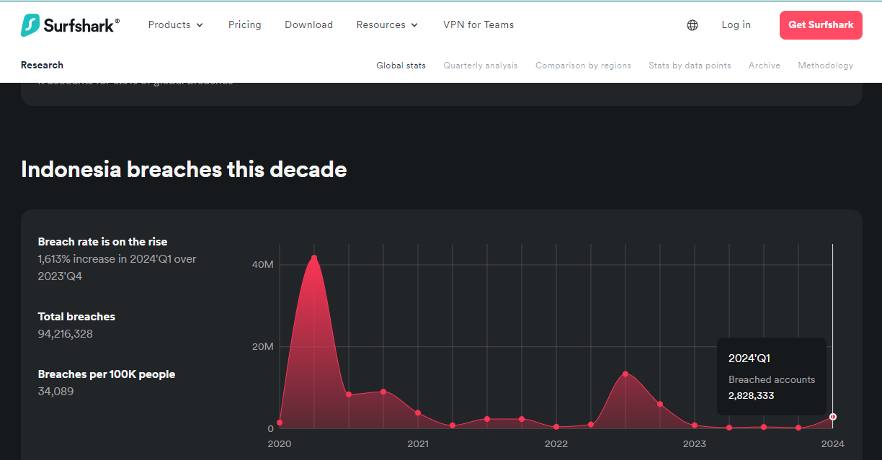Select Comparison by regions tab
The image size is (882, 460).
click(583, 66)
